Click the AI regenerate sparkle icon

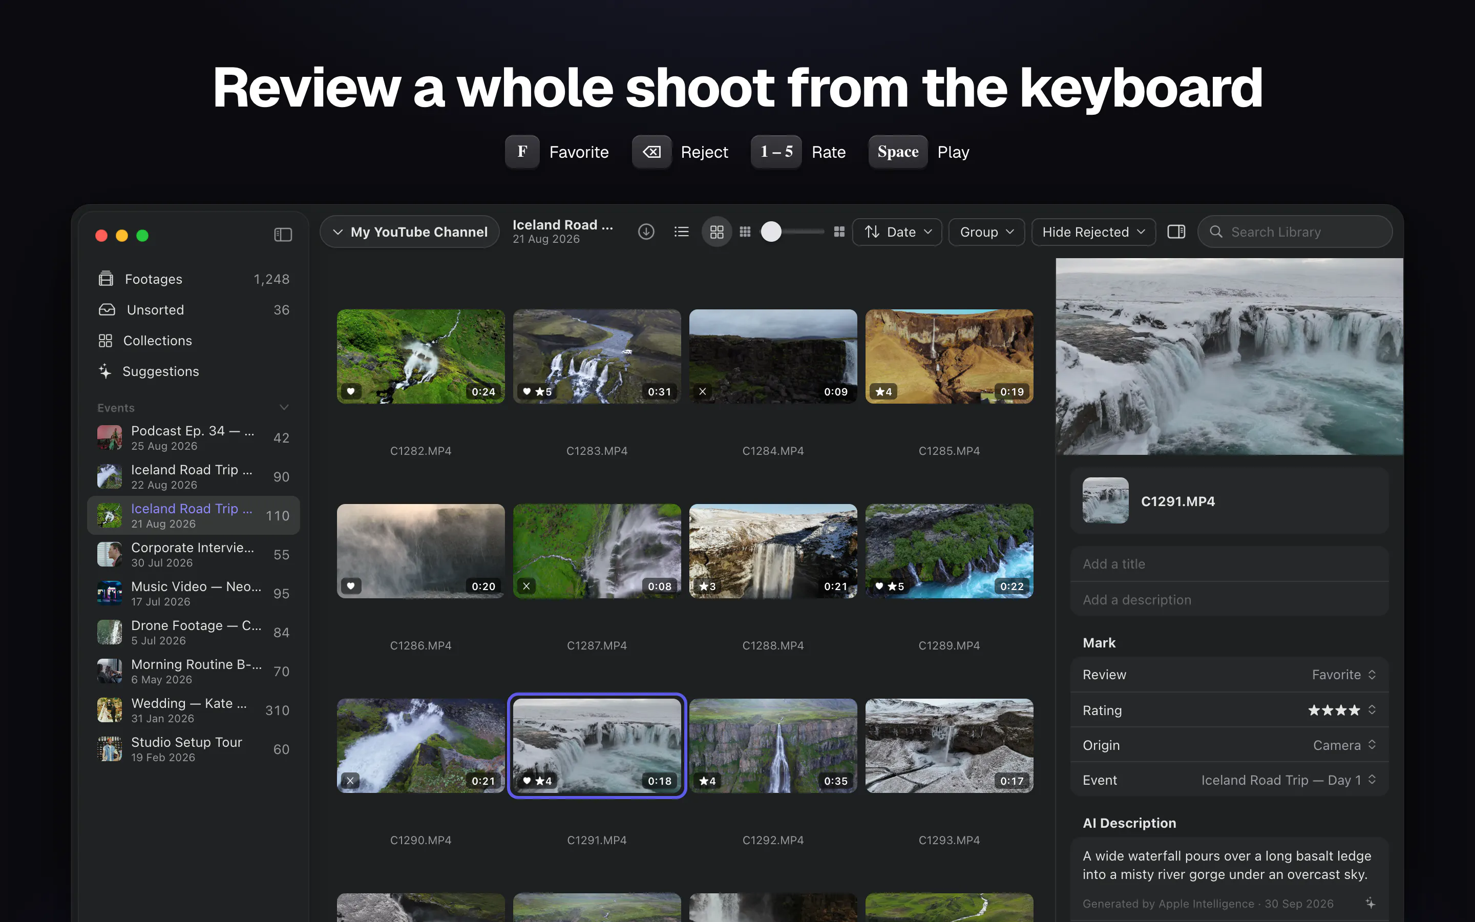(x=1370, y=903)
